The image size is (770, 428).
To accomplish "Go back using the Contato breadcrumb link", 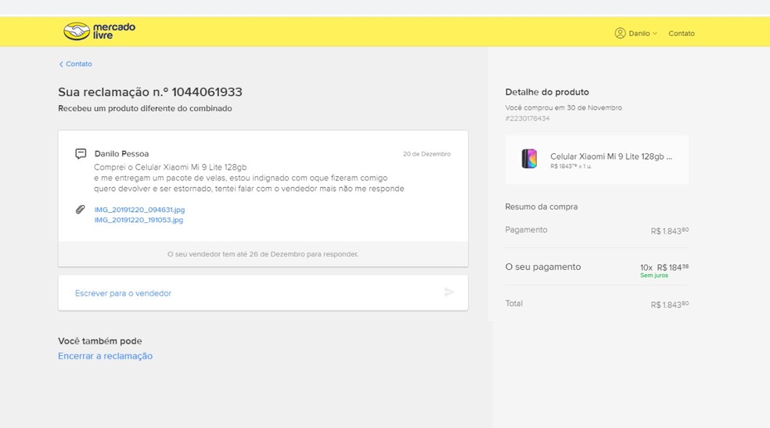I will click(x=78, y=64).
